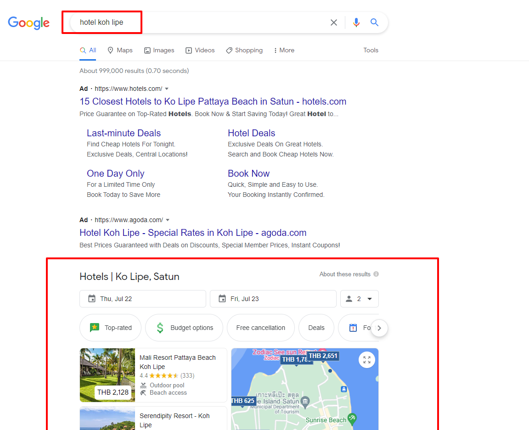529x430 pixels.
Task: Open the check-out date Fri, Jul 23
Action: [273, 299]
